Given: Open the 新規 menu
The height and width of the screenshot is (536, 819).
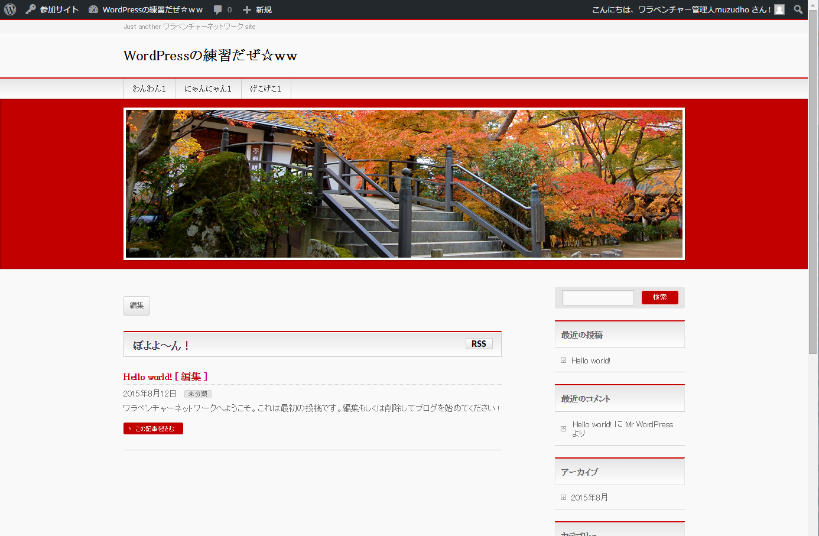Looking at the screenshot, I should pyautogui.click(x=264, y=10).
